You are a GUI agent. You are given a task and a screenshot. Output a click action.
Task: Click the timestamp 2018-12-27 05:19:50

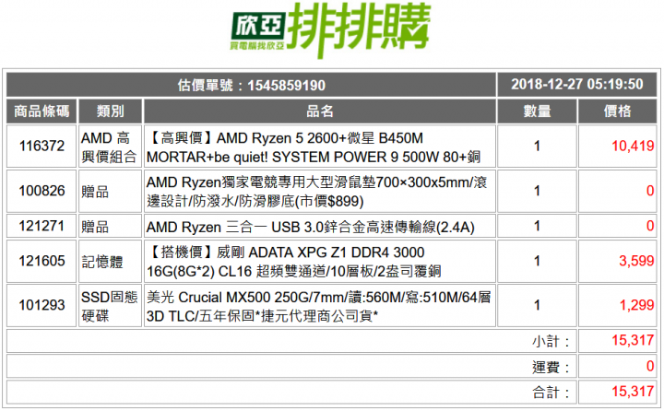576,84
